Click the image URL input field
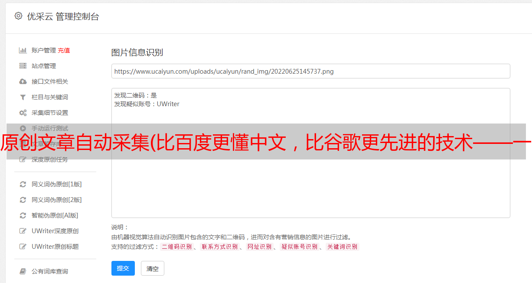 pos(310,71)
